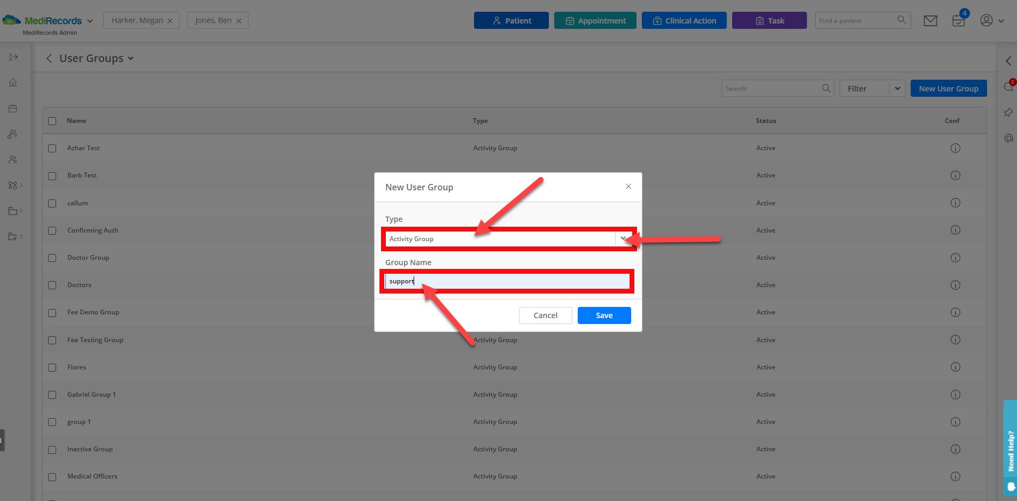Open the User Groups page dropdown
Viewport: 1017px width, 501px height.
pyautogui.click(x=130, y=58)
